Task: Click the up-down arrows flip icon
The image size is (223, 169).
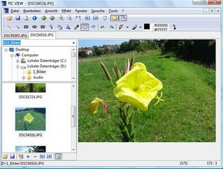Action: click(51, 27)
